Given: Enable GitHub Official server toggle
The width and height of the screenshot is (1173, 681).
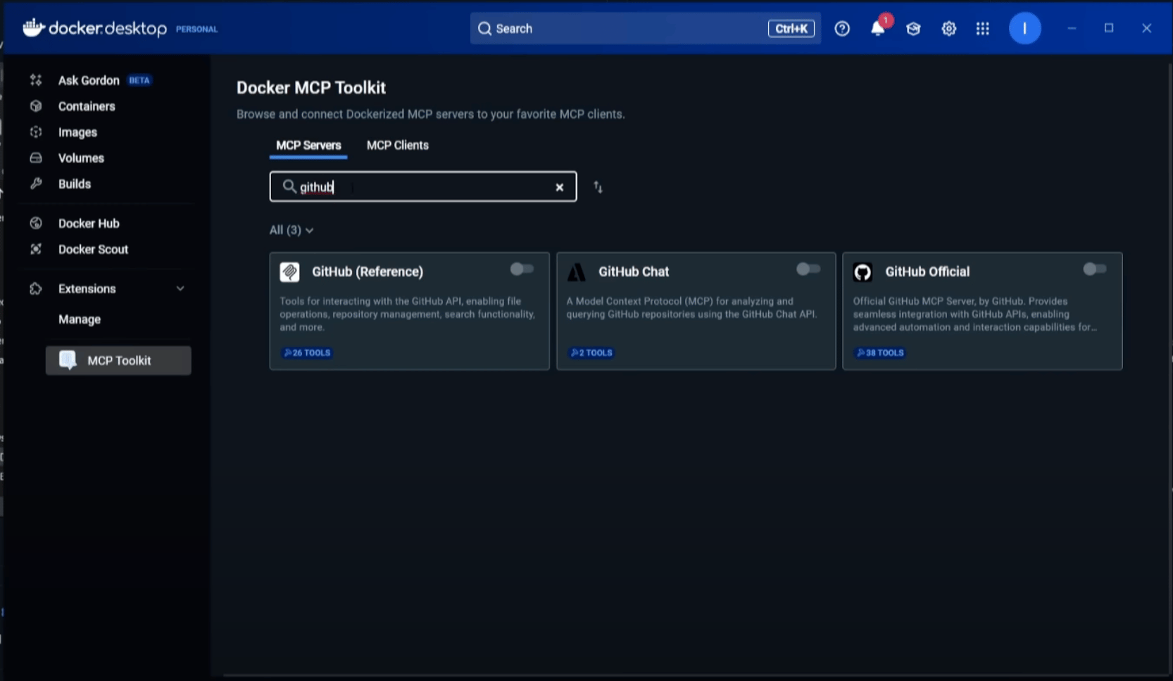Looking at the screenshot, I should click(1095, 269).
